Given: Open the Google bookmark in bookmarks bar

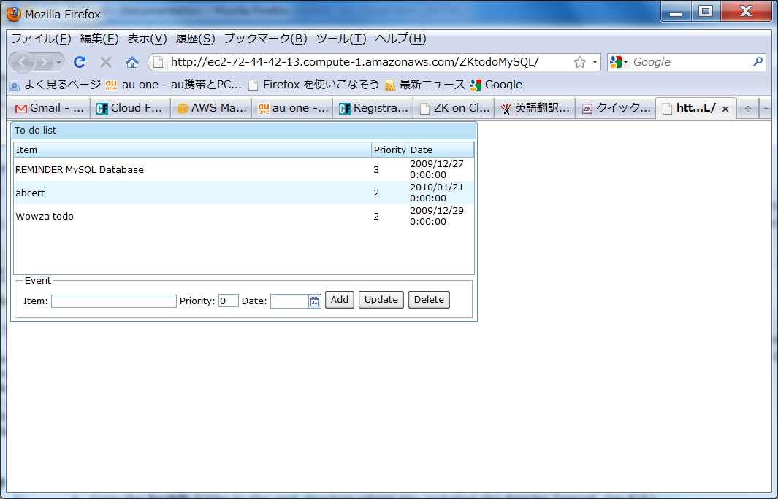Looking at the screenshot, I should 496,85.
